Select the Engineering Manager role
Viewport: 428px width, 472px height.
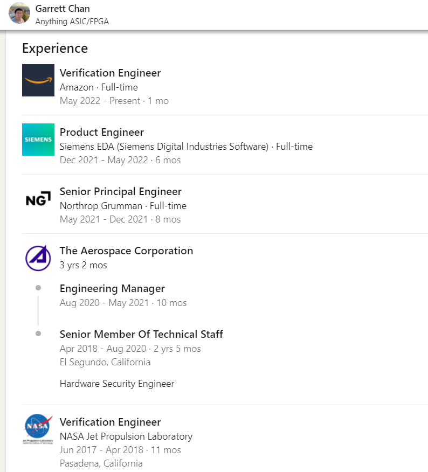coord(112,288)
